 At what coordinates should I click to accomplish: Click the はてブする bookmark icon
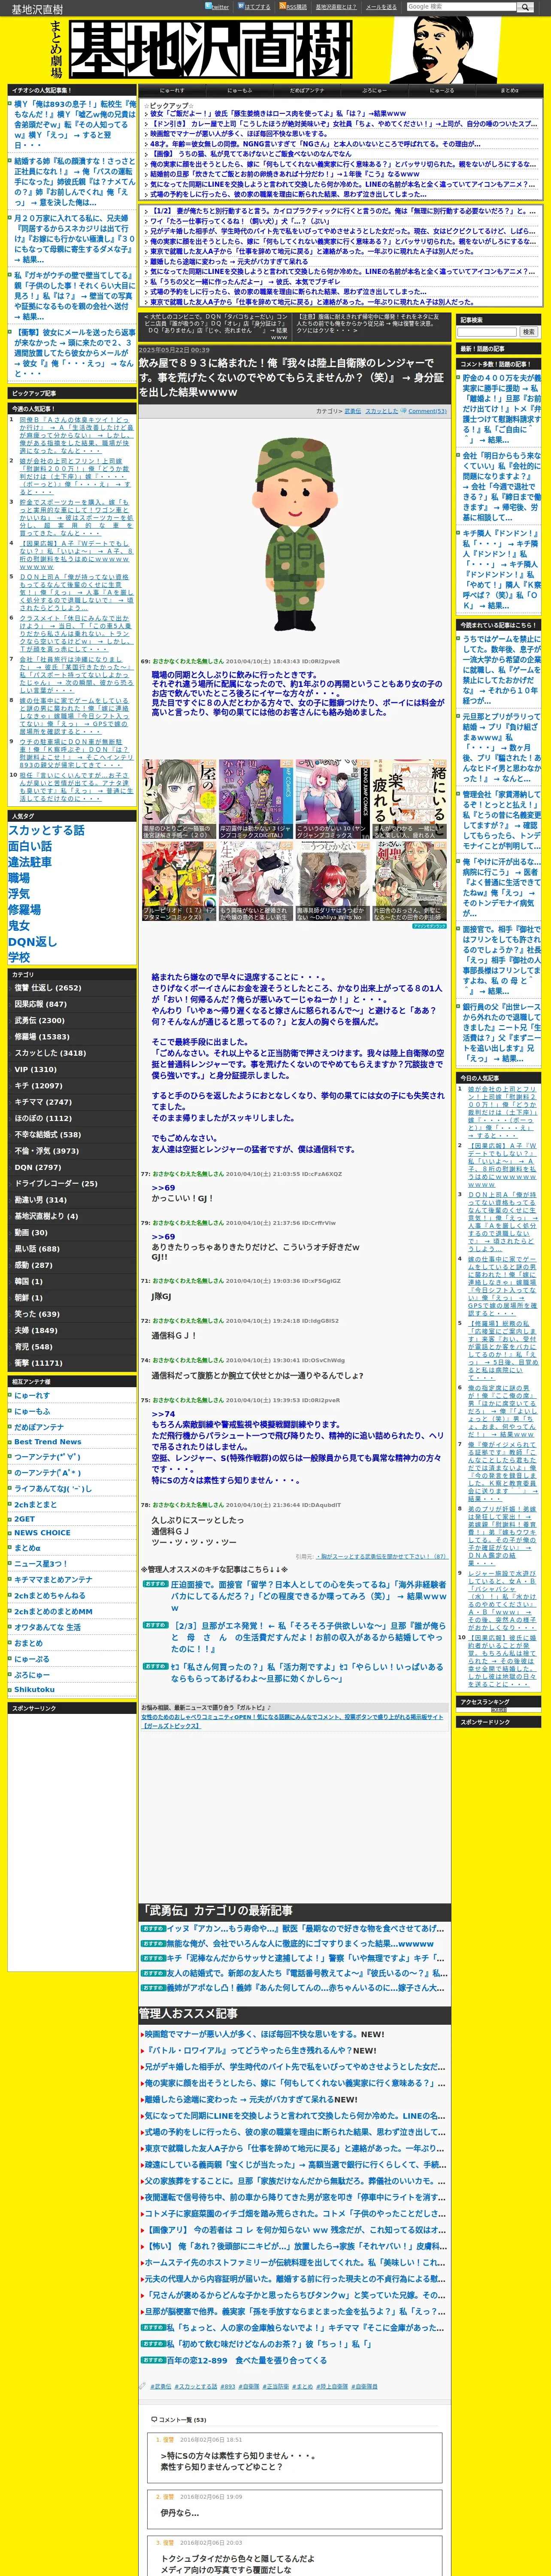click(x=241, y=6)
